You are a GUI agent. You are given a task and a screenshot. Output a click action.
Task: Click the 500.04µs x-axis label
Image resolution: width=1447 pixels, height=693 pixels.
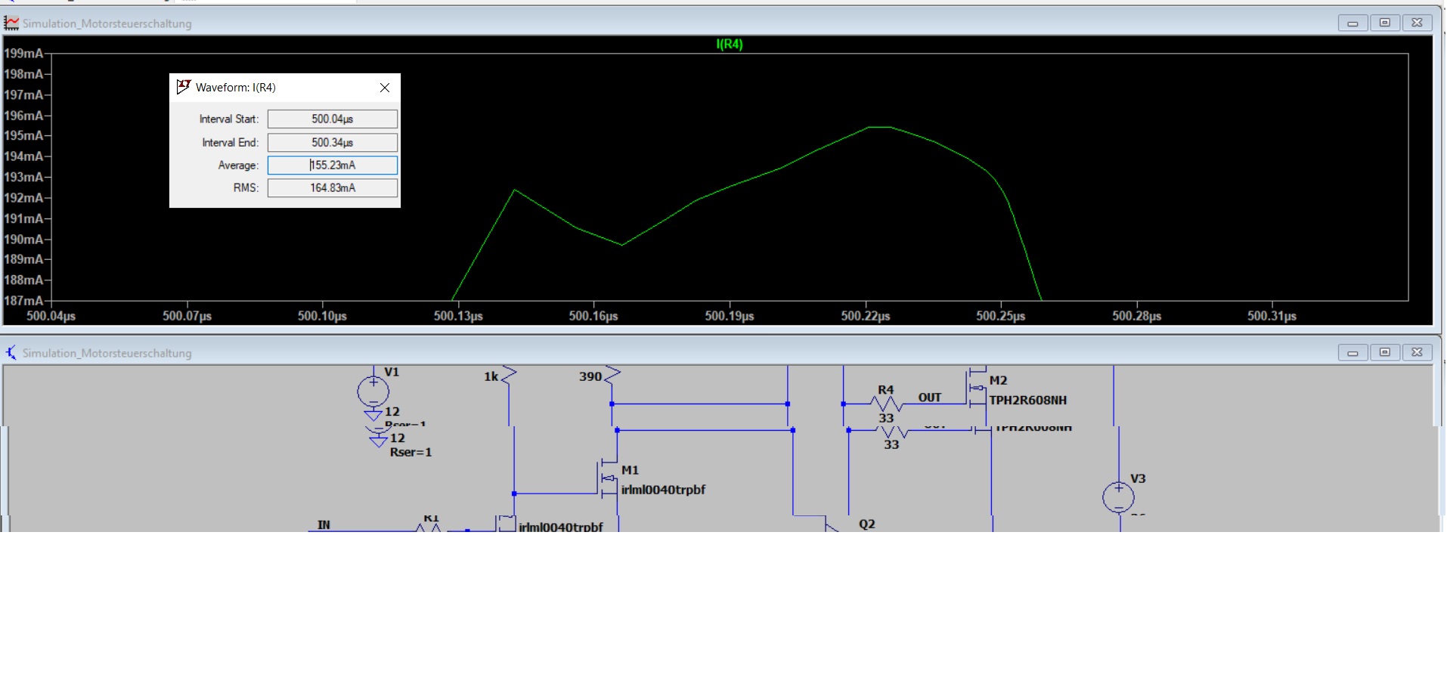51,316
